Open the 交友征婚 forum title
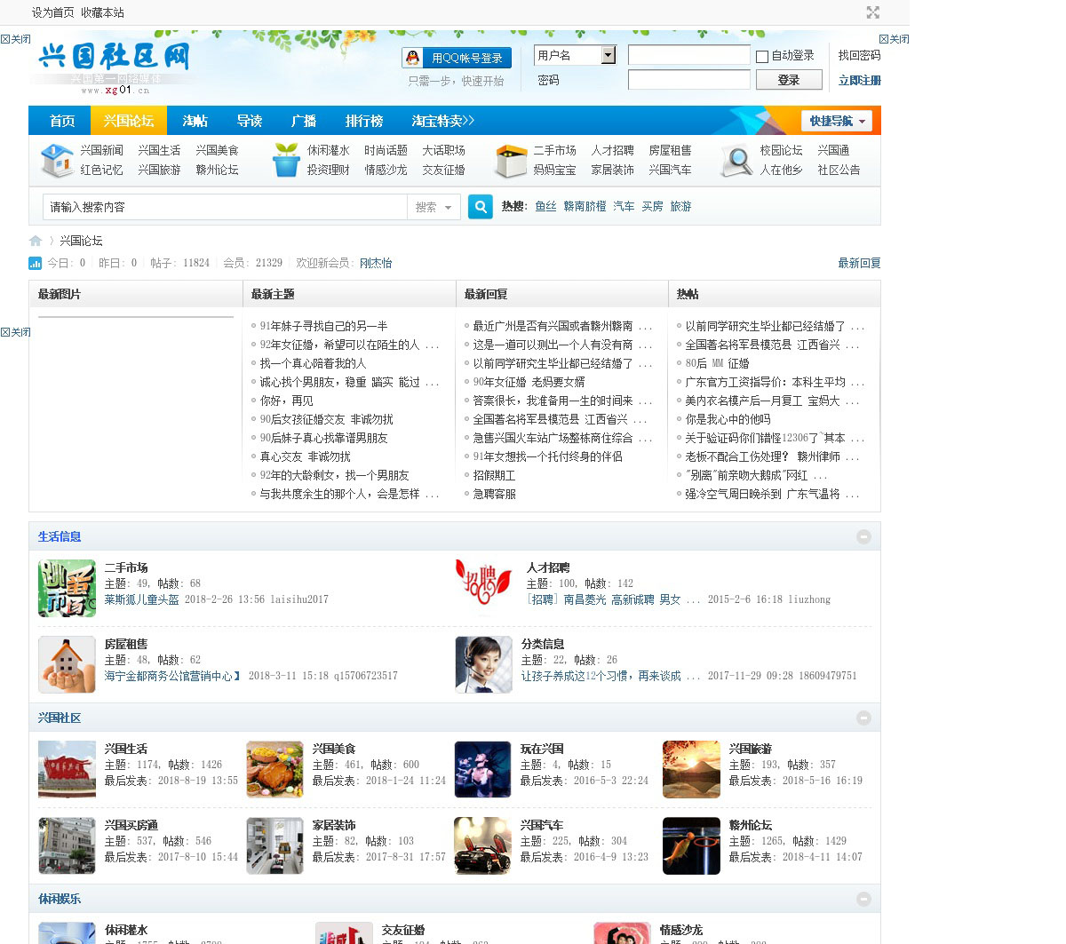Image resolution: width=1066 pixels, height=944 pixels. coord(403,930)
